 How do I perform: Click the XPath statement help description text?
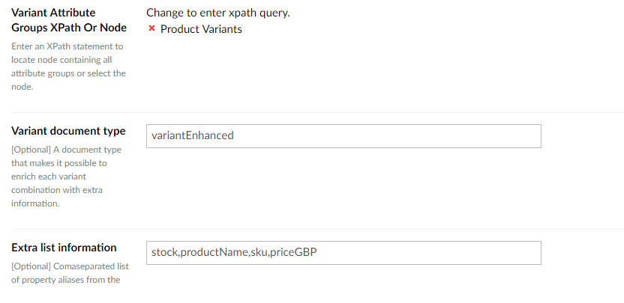point(68,67)
